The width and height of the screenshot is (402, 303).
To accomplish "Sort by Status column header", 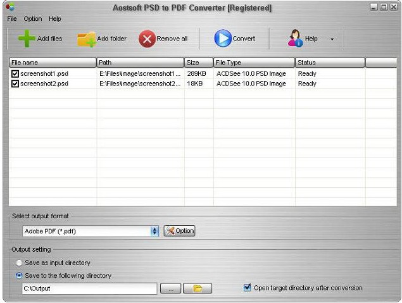I will point(330,63).
